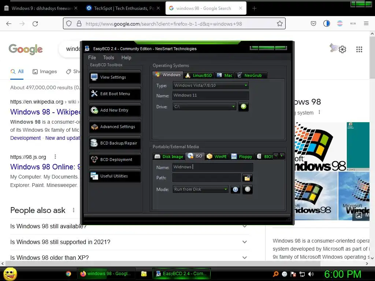Switch to the Linux/BSD tab
The height and width of the screenshot is (281, 375).
(x=199, y=75)
